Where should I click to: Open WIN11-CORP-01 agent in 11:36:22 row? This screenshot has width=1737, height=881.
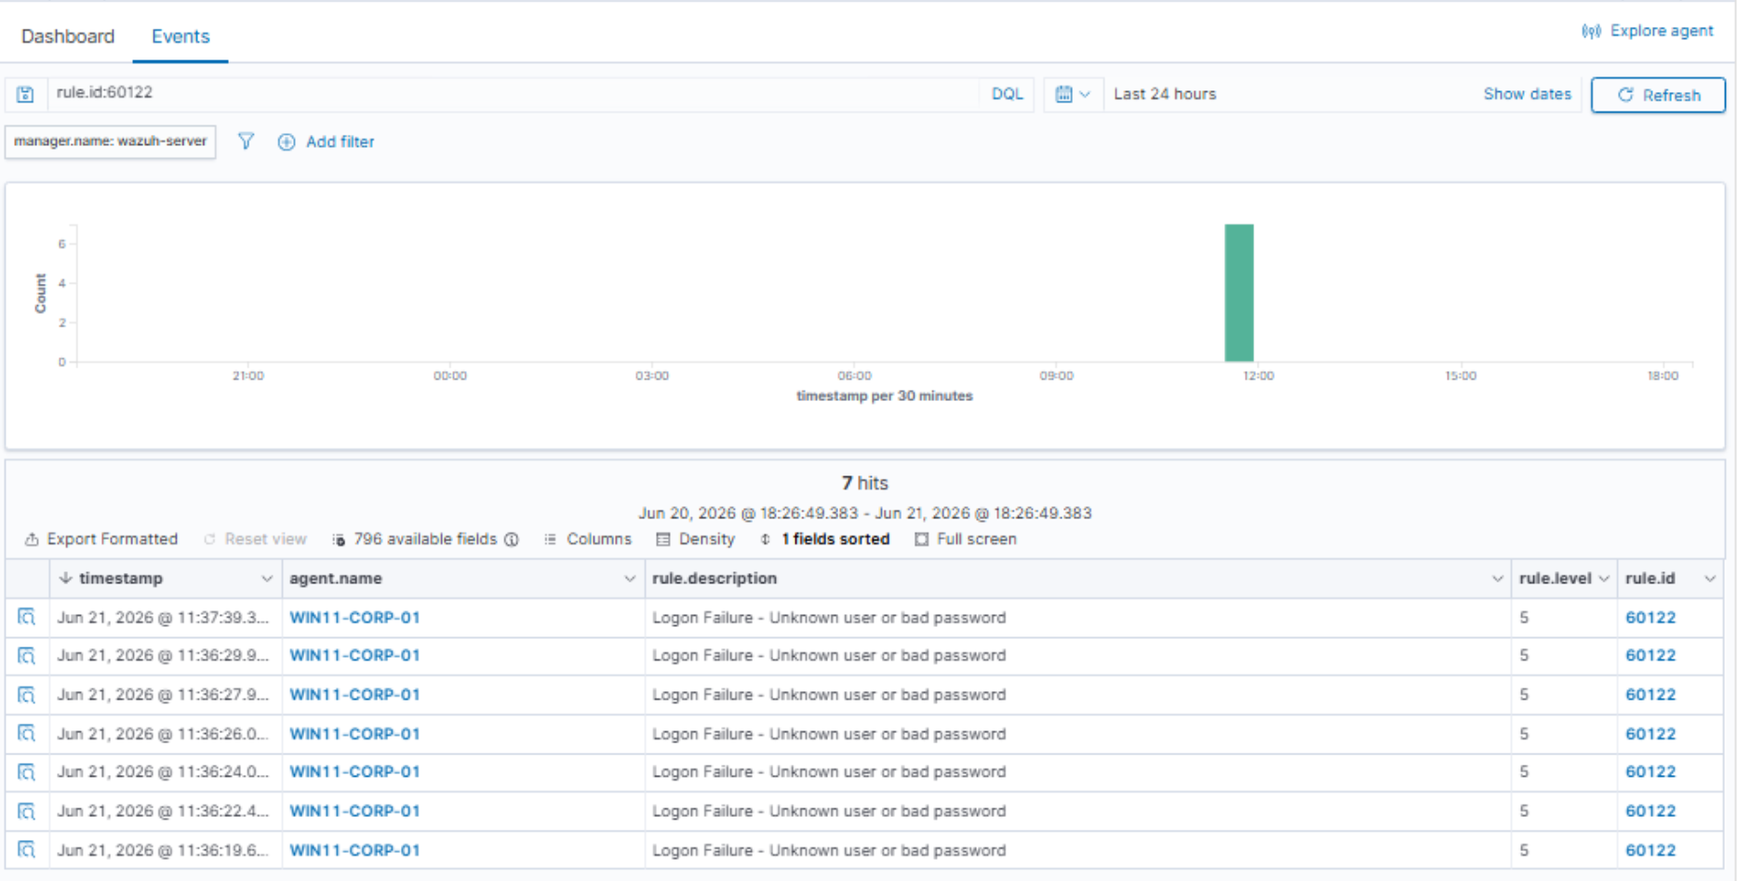[354, 811]
